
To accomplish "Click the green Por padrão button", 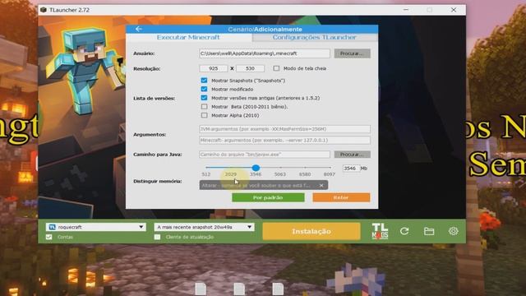I will coord(268,197).
